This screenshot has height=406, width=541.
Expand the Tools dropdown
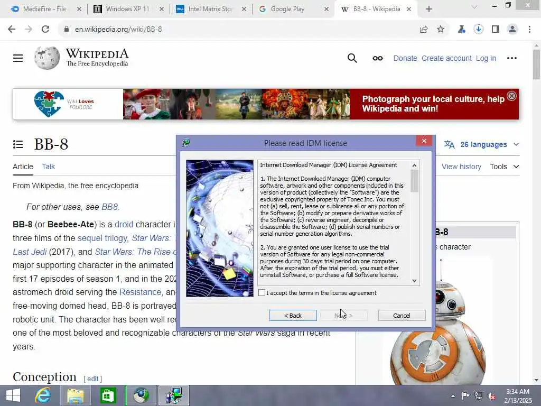505,167
